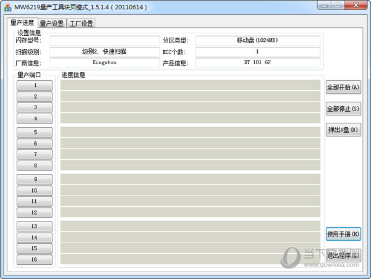The height and width of the screenshot is (279, 371).
Task: Click the MW6219 application icon in title bar
Action: [x=7, y=7]
